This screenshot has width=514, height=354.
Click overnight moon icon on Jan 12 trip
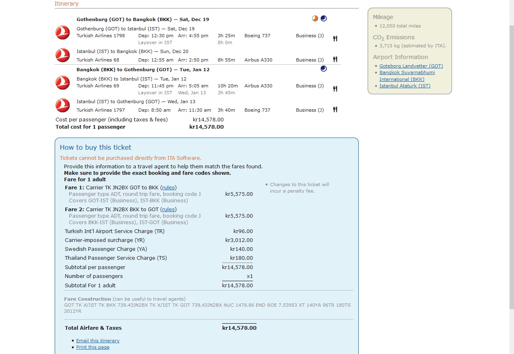click(323, 69)
